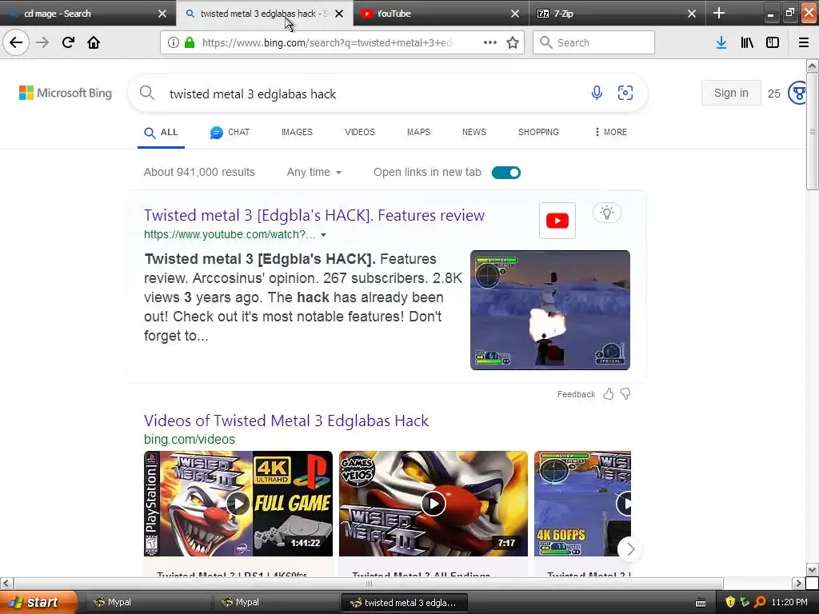Open the browser home page

[x=94, y=42]
